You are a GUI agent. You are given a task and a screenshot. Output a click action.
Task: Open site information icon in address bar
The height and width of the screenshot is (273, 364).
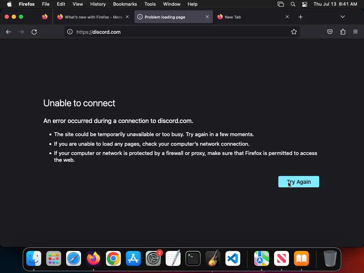(70, 32)
